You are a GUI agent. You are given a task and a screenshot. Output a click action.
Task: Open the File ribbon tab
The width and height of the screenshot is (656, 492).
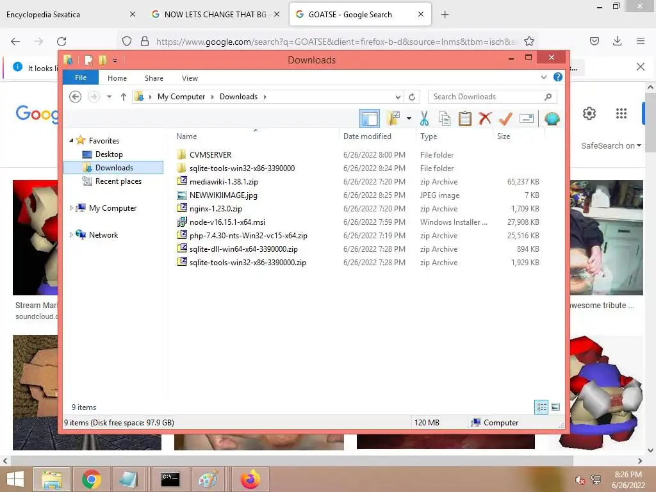pos(80,78)
